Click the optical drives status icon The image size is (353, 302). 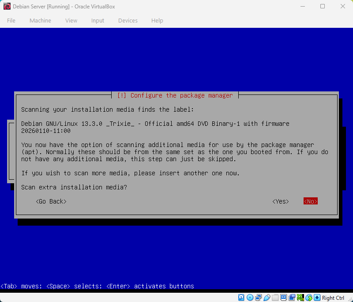coord(250,298)
